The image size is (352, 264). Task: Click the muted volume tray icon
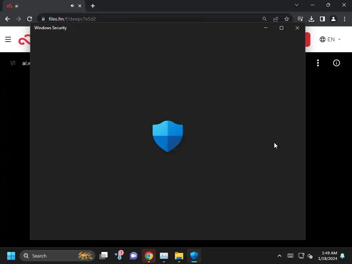pyautogui.click(x=310, y=256)
